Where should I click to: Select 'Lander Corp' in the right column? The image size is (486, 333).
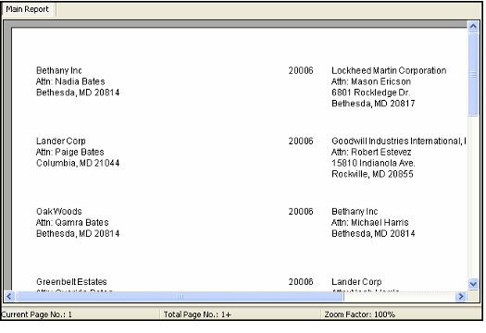356,282
